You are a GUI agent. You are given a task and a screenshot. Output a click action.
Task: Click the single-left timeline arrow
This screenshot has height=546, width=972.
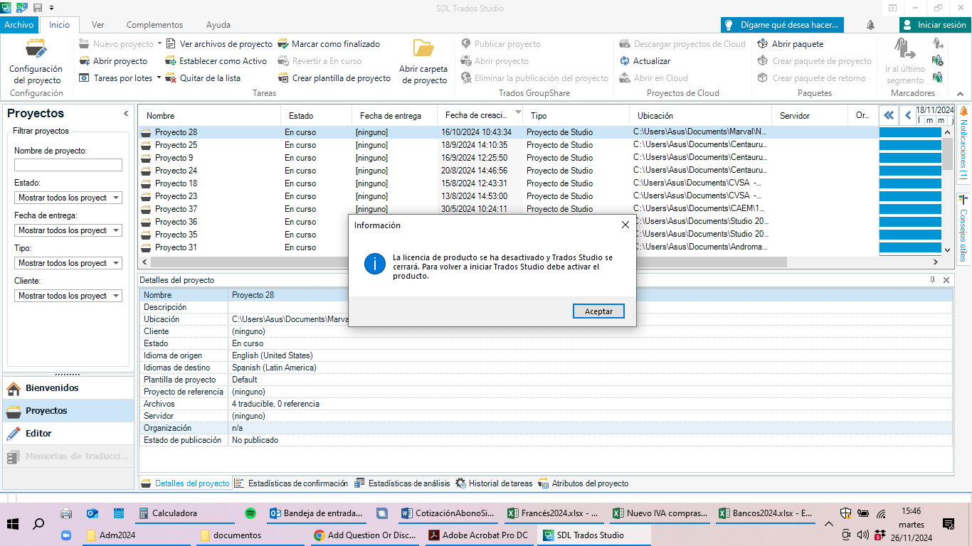point(907,115)
